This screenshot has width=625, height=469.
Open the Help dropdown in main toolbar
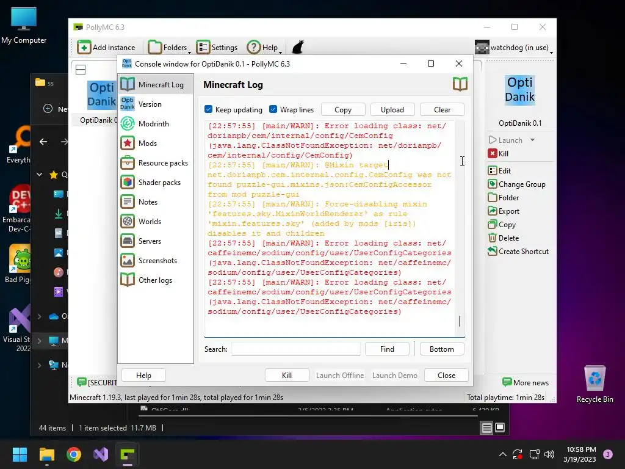(x=264, y=47)
